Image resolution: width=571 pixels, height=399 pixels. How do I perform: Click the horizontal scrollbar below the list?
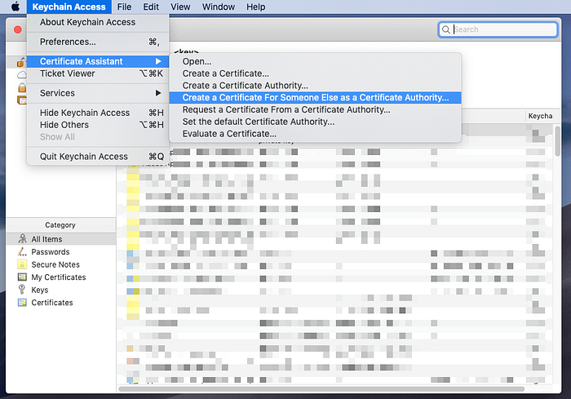[x=321, y=388]
